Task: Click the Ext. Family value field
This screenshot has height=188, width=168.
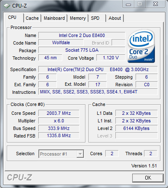Action: click(48, 85)
